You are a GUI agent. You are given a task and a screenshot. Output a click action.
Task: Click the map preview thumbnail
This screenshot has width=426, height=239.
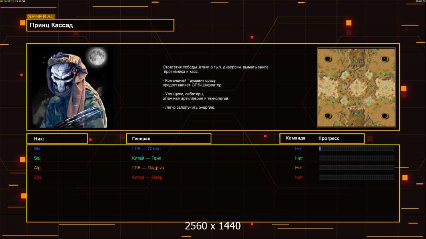coord(356,87)
